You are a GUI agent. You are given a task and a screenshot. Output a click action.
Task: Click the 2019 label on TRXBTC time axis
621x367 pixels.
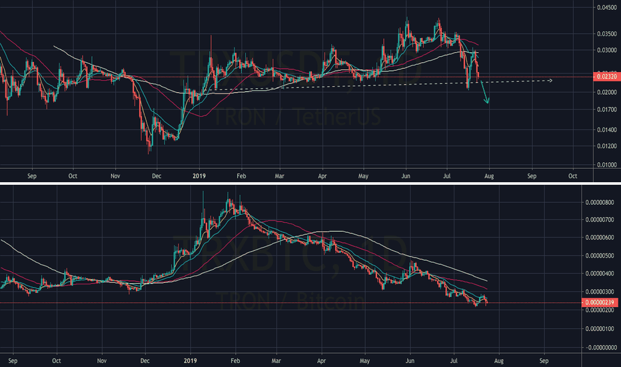pyautogui.click(x=191, y=360)
